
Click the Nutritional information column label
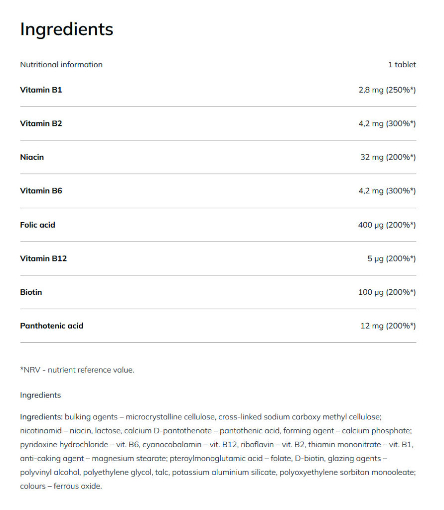pyautogui.click(x=61, y=65)
